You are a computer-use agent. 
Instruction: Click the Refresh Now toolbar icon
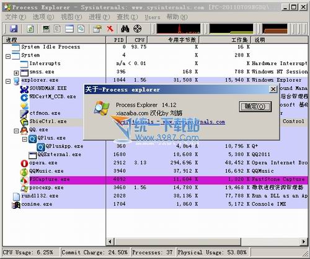coord(30,29)
